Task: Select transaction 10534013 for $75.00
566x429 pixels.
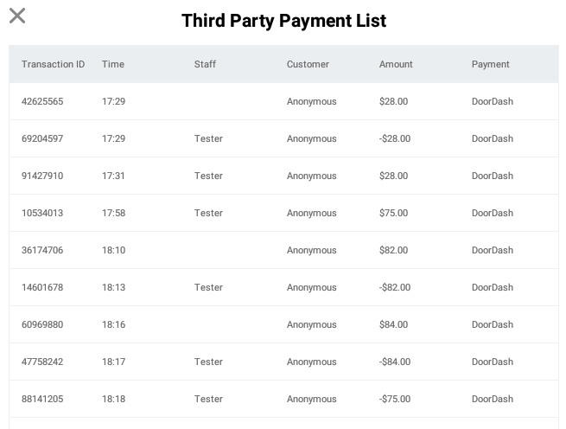Action: pyautogui.click(x=283, y=213)
